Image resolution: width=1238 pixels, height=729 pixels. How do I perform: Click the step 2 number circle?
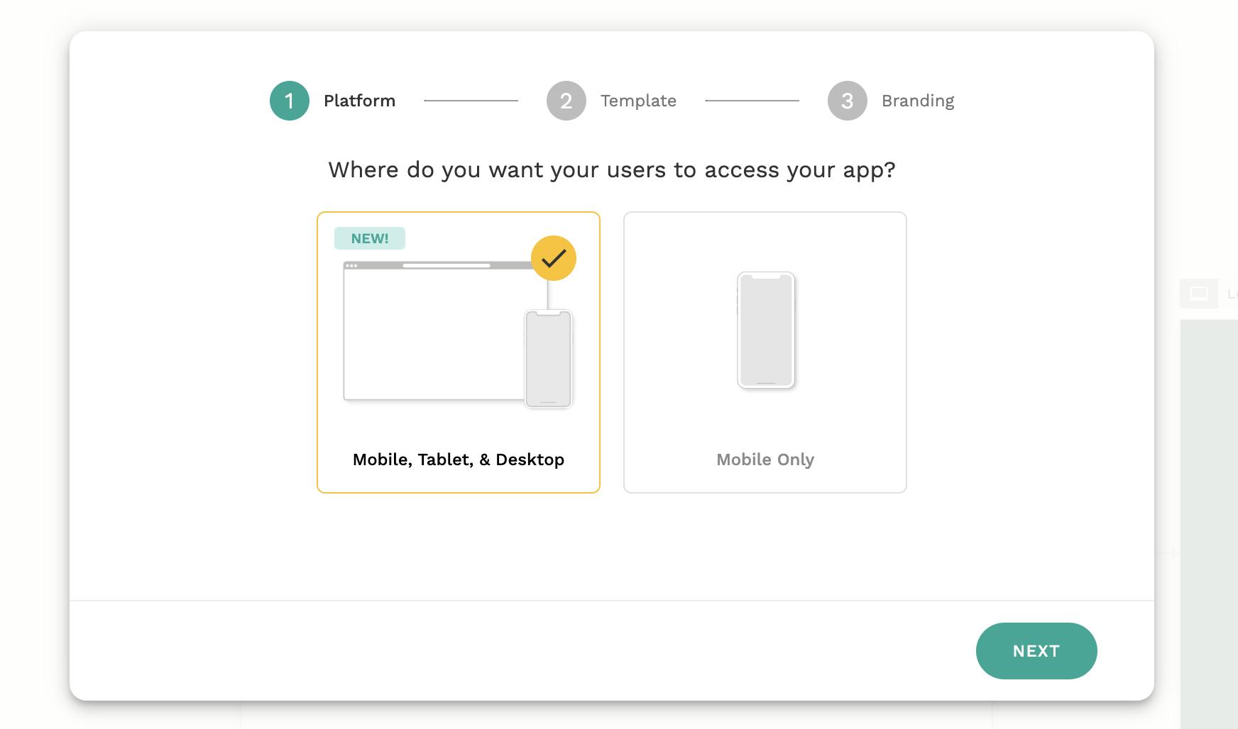coord(566,101)
